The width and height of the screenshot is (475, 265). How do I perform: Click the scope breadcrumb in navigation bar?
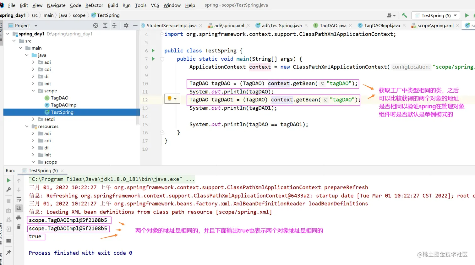pos(79,15)
